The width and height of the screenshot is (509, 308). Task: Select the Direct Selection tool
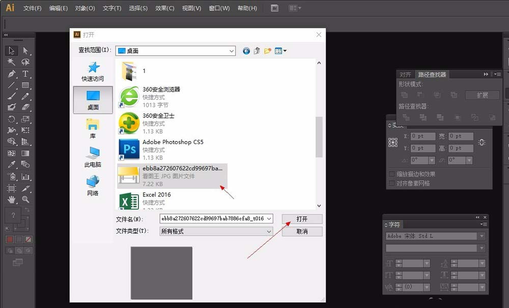coord(25,50)
